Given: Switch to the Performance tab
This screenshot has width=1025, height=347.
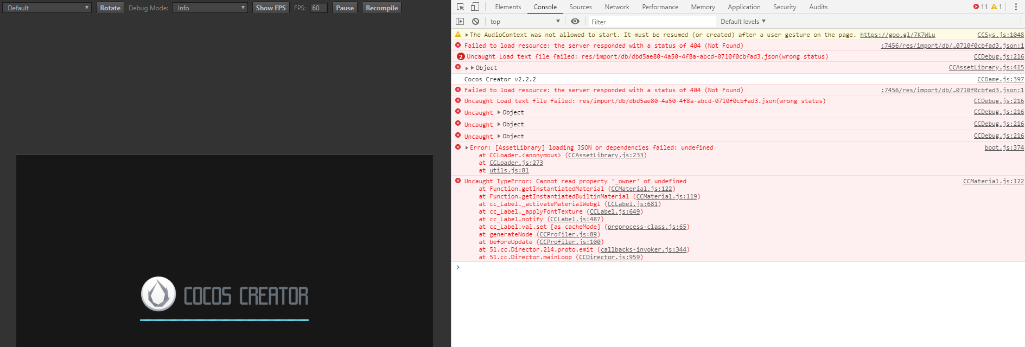Looking at the screenshot, I should point(660,7).
